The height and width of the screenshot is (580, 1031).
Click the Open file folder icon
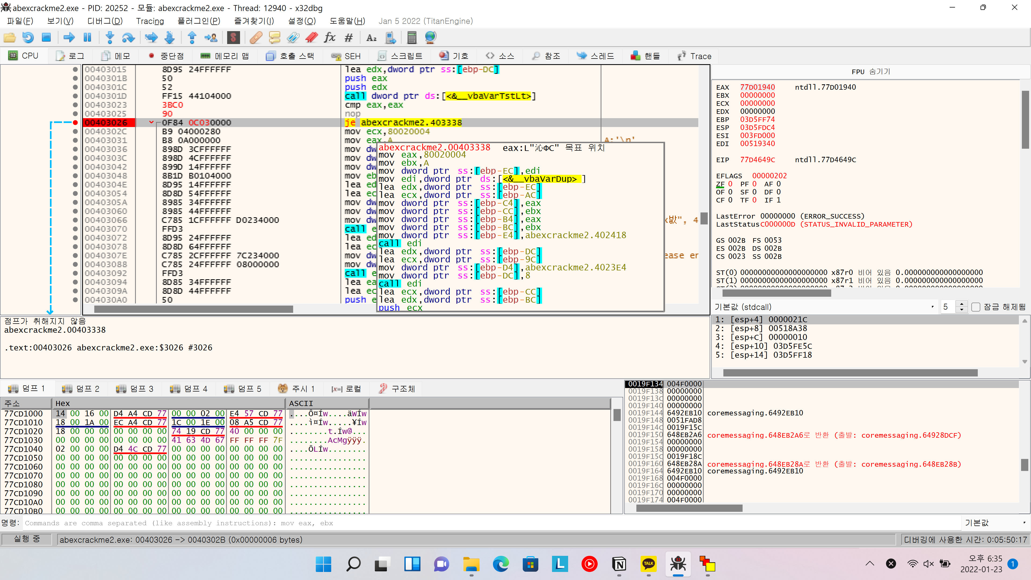[10, 38]
